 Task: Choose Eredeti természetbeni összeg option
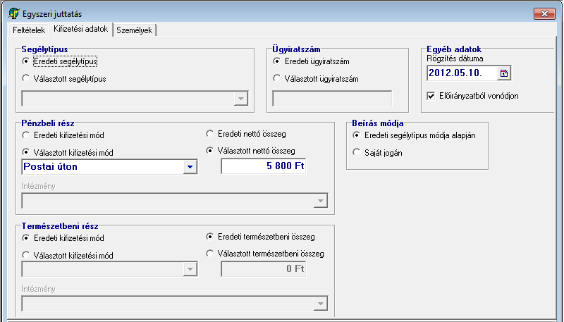[x=209, y=237]
